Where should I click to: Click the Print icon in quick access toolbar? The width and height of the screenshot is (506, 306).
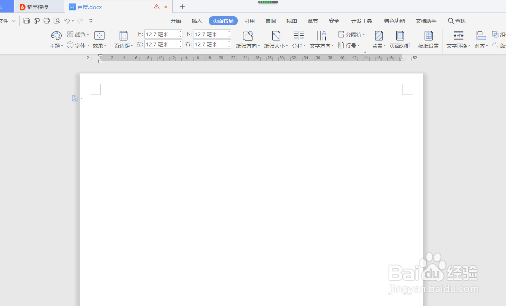coord(47,21)
